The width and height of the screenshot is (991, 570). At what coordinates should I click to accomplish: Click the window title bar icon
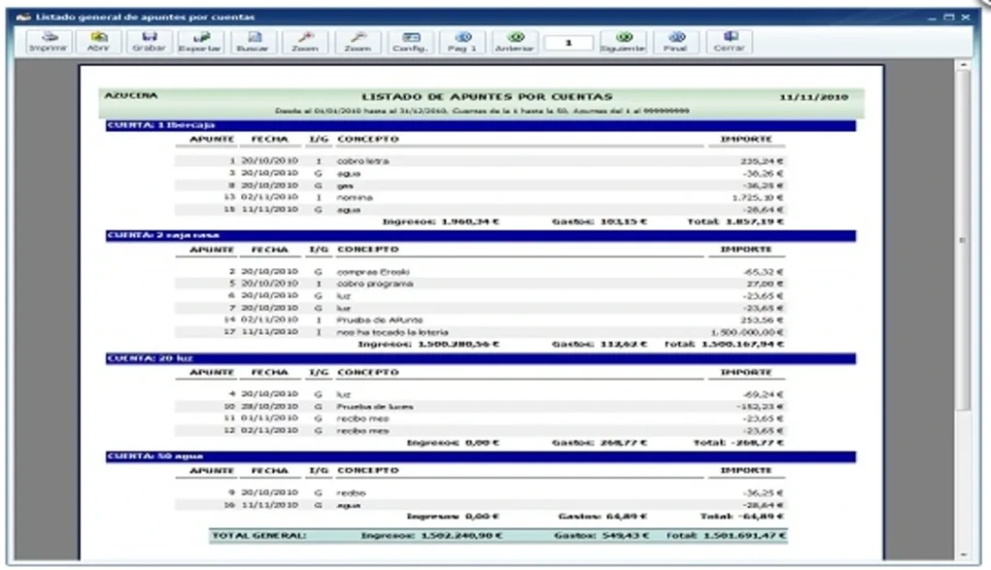coord(24,17)
